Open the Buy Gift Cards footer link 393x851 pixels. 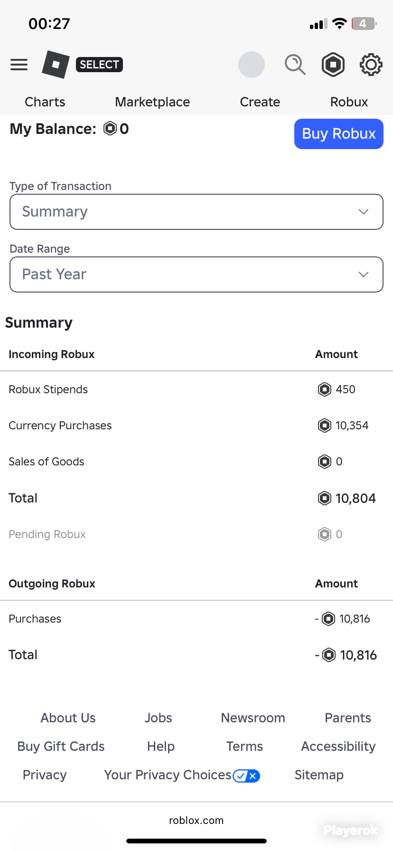click(x=61, y=747)
